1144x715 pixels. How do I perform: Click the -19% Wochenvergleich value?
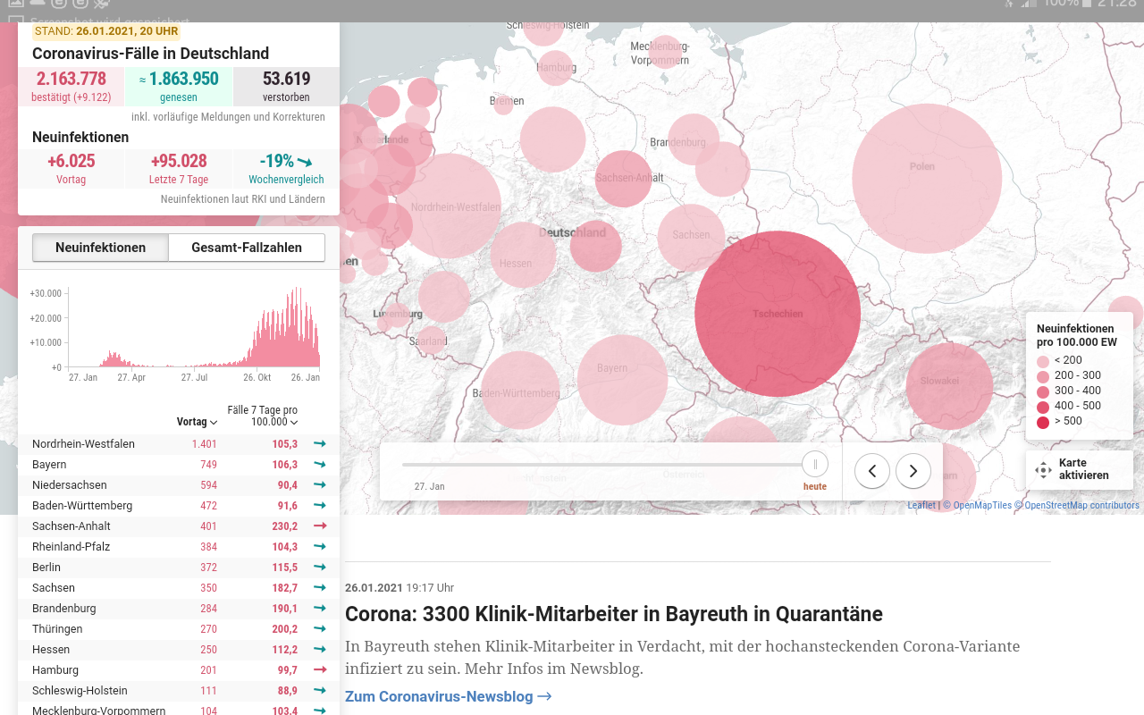point(276,161)
